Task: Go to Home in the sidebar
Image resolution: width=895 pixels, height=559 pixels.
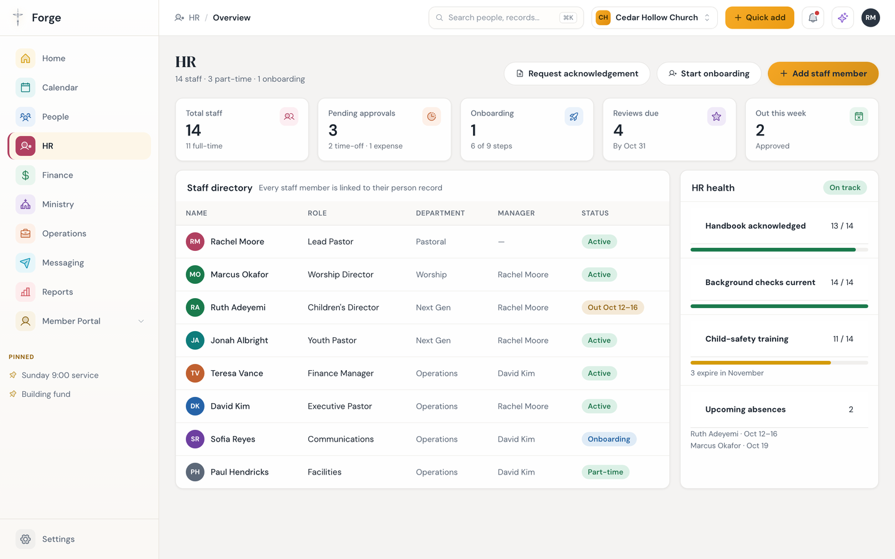Action: coord(80,58)
